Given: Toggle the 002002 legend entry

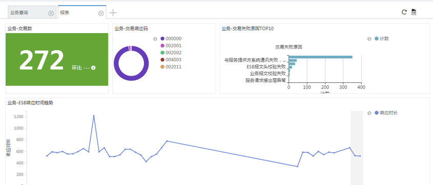Looking at the screenshot, I should 171,53.
